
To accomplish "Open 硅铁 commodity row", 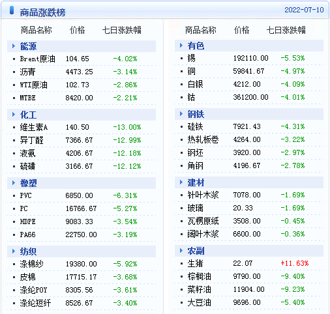I will click(249, 126).
